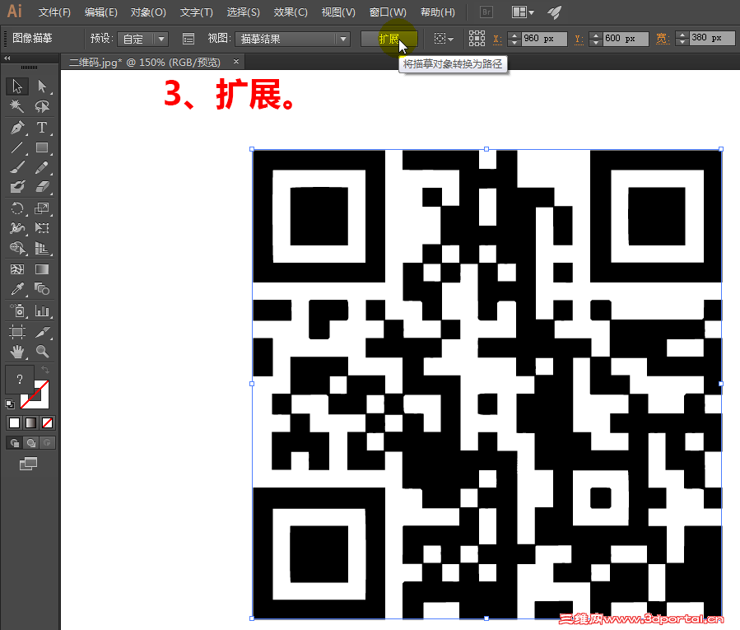Image resolution: width=740 pixels, height=630 pixels.
Task: Select the Artboard tool
Action: coord(17,332)
